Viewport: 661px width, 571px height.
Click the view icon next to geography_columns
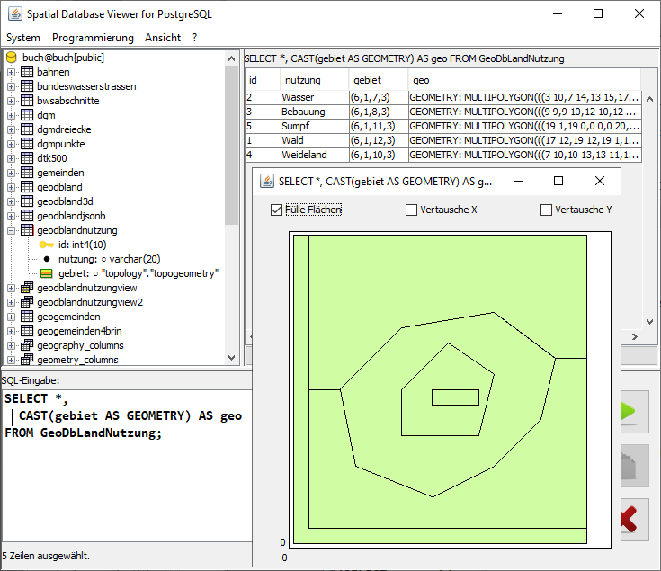(27, 345)
